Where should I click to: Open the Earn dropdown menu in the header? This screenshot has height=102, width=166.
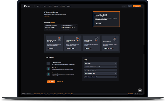click(x=45, y=6)
